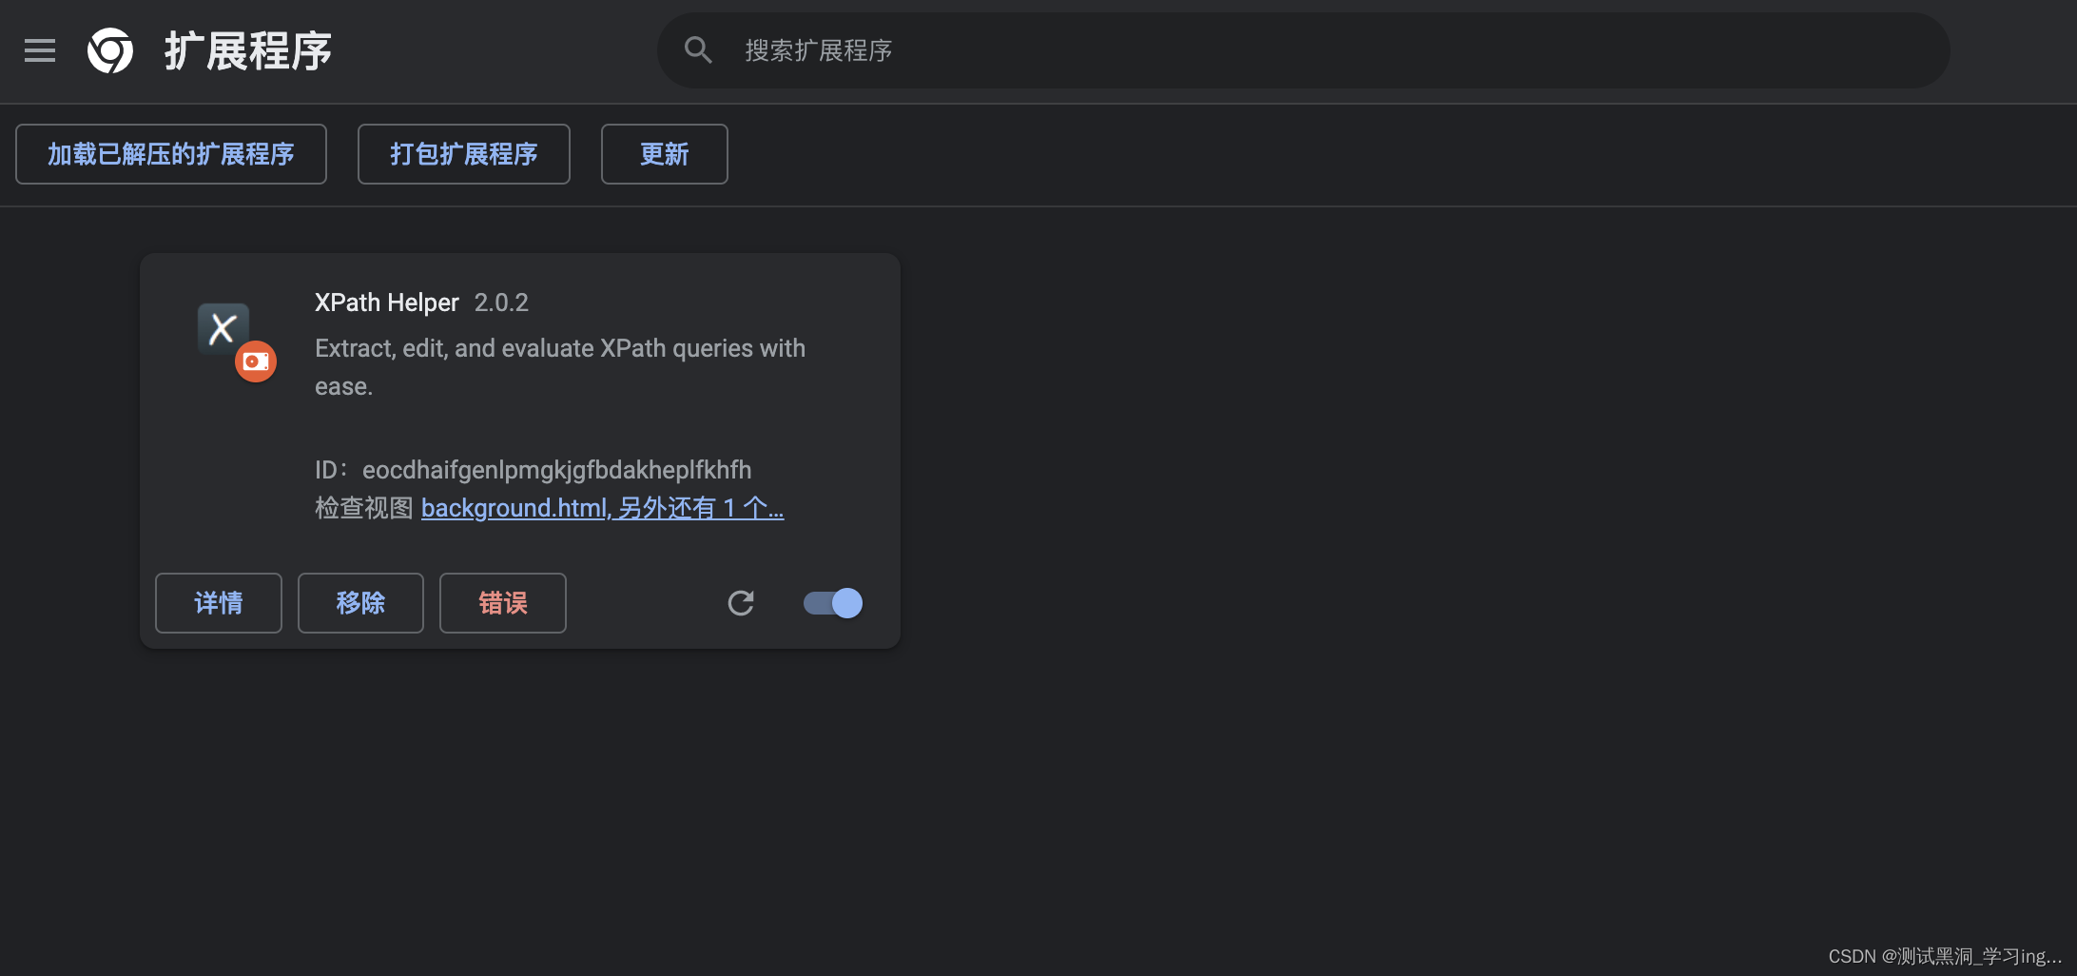The width and height of the screenshot is (2077, 976).
Task: Click 打包扩展程序 button
Action: [464, 154]
